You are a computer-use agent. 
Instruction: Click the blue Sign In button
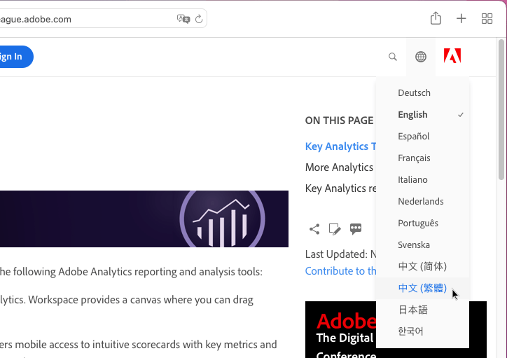tap(16, 57)
